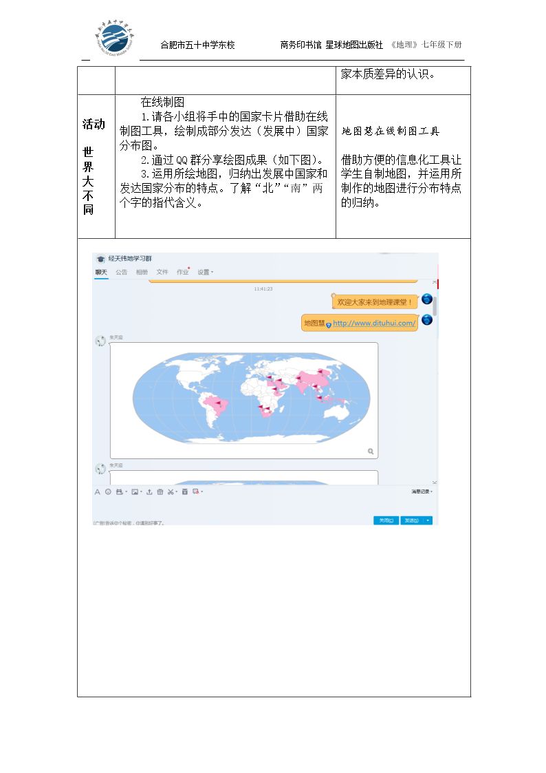Switch to the 文件 tab
This screenshot has width=546, height=773.
point(162,272)
